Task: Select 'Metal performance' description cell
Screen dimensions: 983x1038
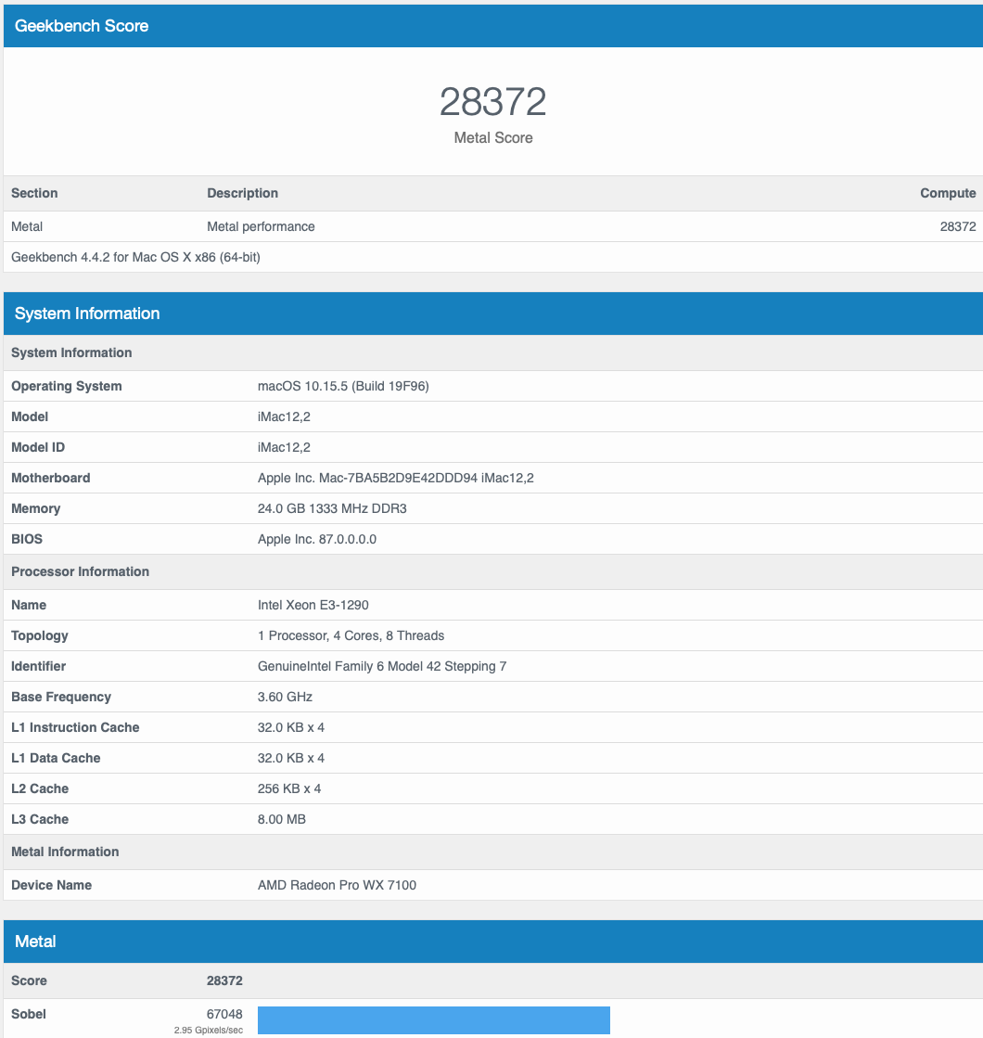Action: pos(261,226)
